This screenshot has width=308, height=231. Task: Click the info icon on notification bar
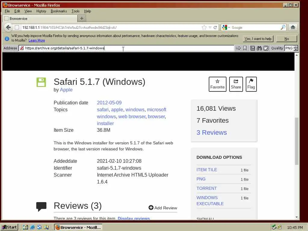[7, 39]
